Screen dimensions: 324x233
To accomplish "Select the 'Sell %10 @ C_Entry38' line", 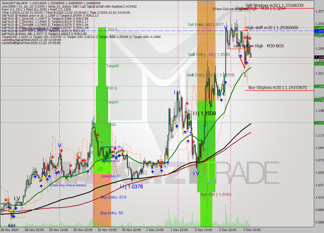I will pyautogui.click(x=45, y=19).
